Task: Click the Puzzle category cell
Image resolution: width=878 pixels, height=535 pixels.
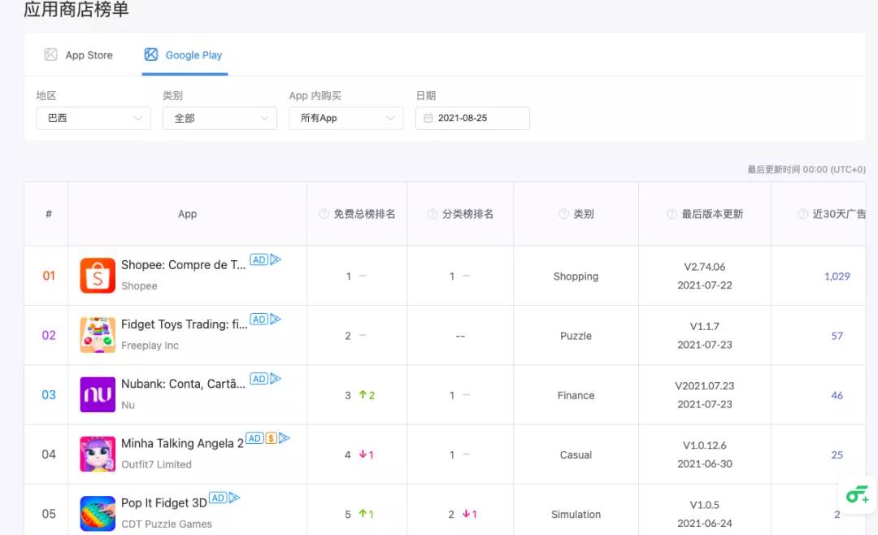Action: pyautogui.click(x=576, y=336)
